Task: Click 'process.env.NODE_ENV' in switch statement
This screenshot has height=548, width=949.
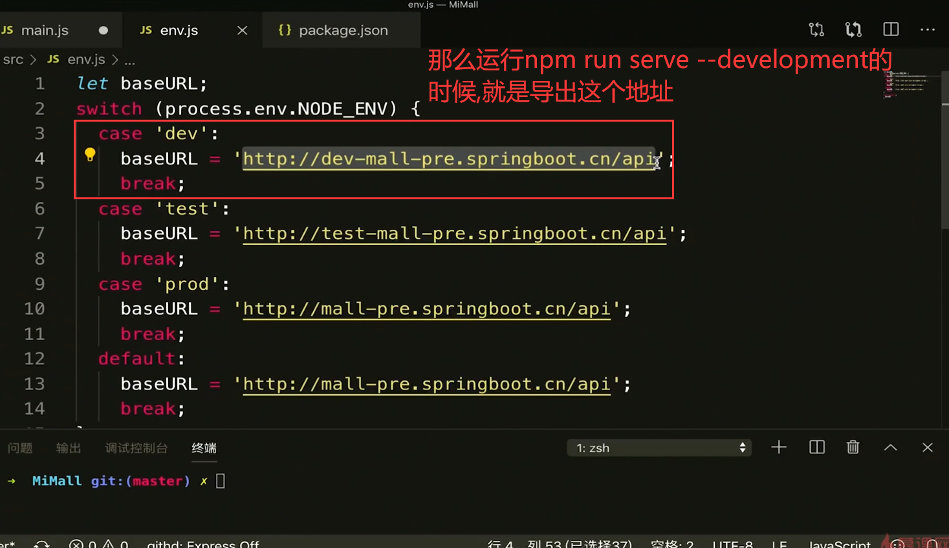Action: pos(276,109)
